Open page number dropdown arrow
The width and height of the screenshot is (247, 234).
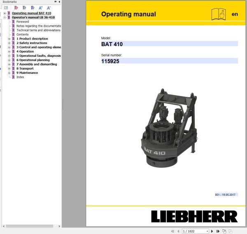207,231
